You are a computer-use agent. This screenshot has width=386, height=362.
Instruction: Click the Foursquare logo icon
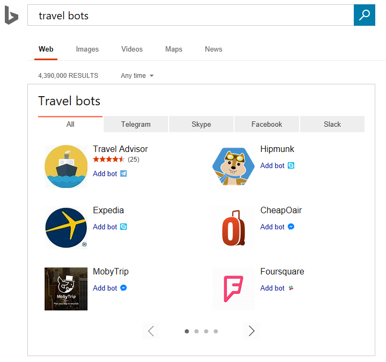[x=234, y=289]
